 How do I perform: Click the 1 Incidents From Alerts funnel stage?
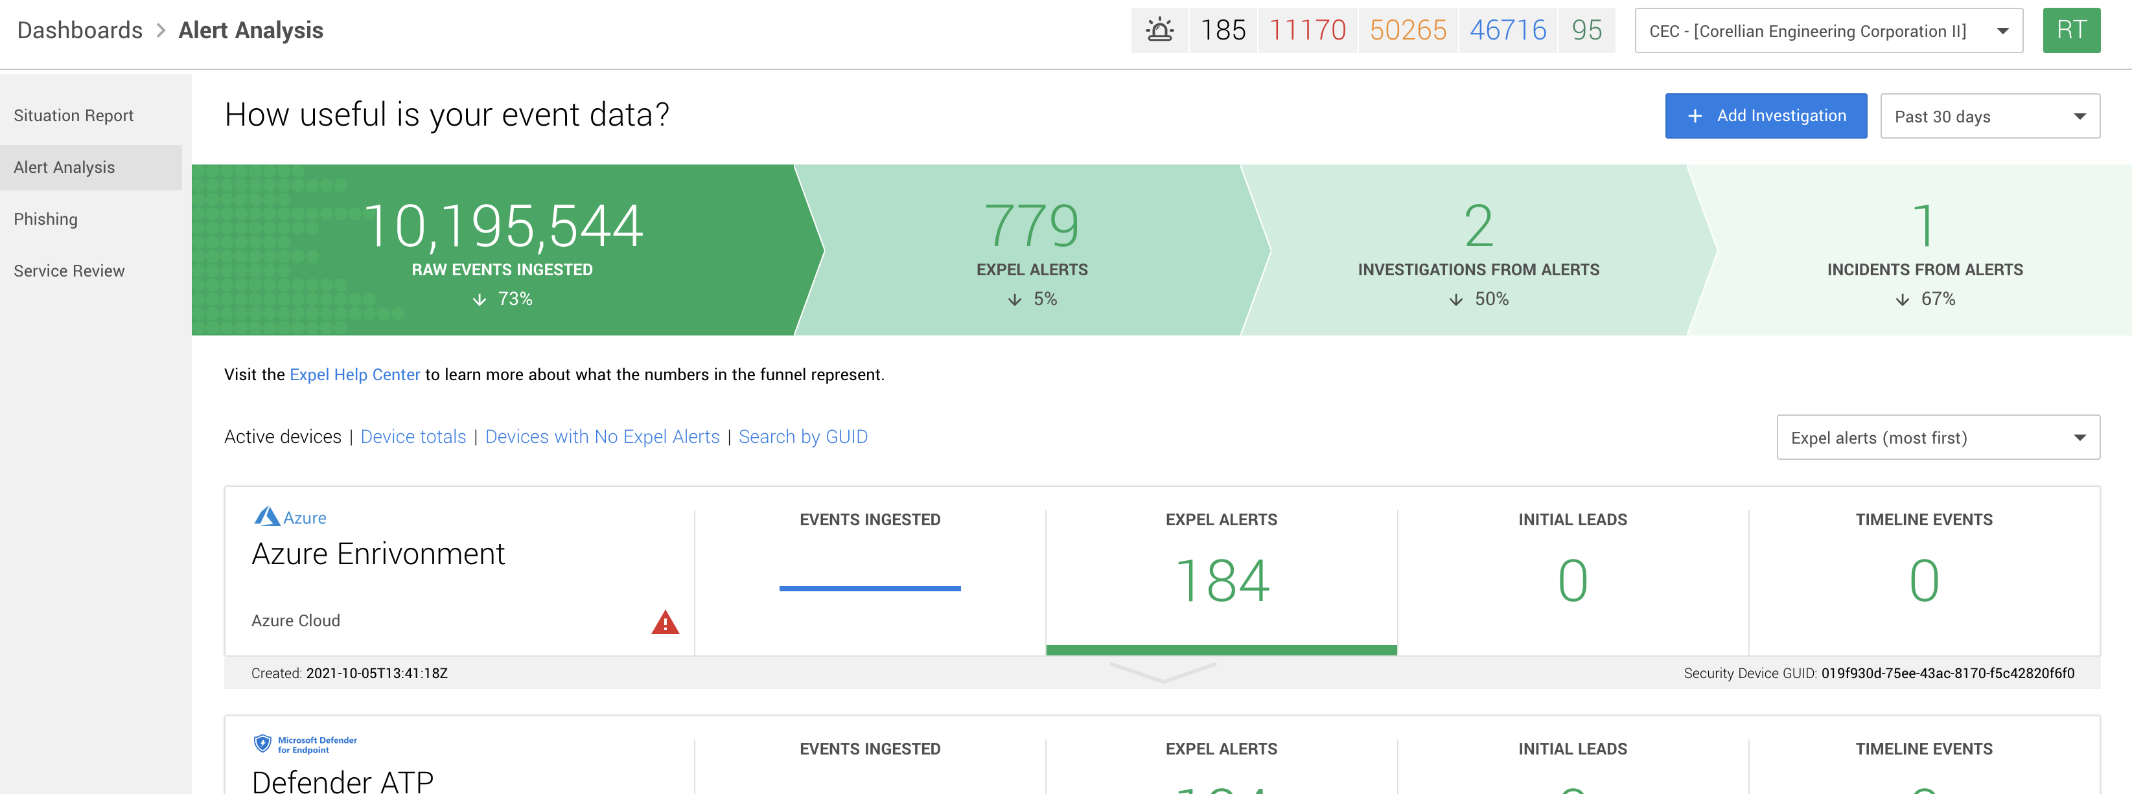(x=1924, y=250)
